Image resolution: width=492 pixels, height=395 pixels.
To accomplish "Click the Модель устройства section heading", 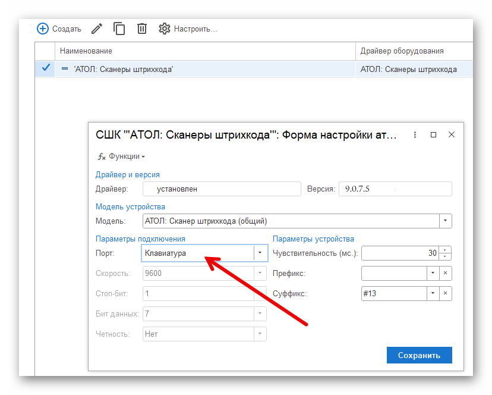I will tap(130, 207).
